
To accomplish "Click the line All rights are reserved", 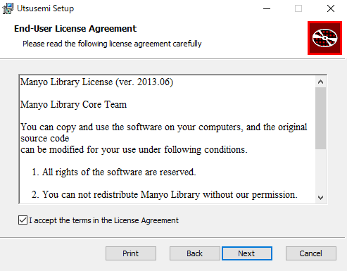I will 114,172.
